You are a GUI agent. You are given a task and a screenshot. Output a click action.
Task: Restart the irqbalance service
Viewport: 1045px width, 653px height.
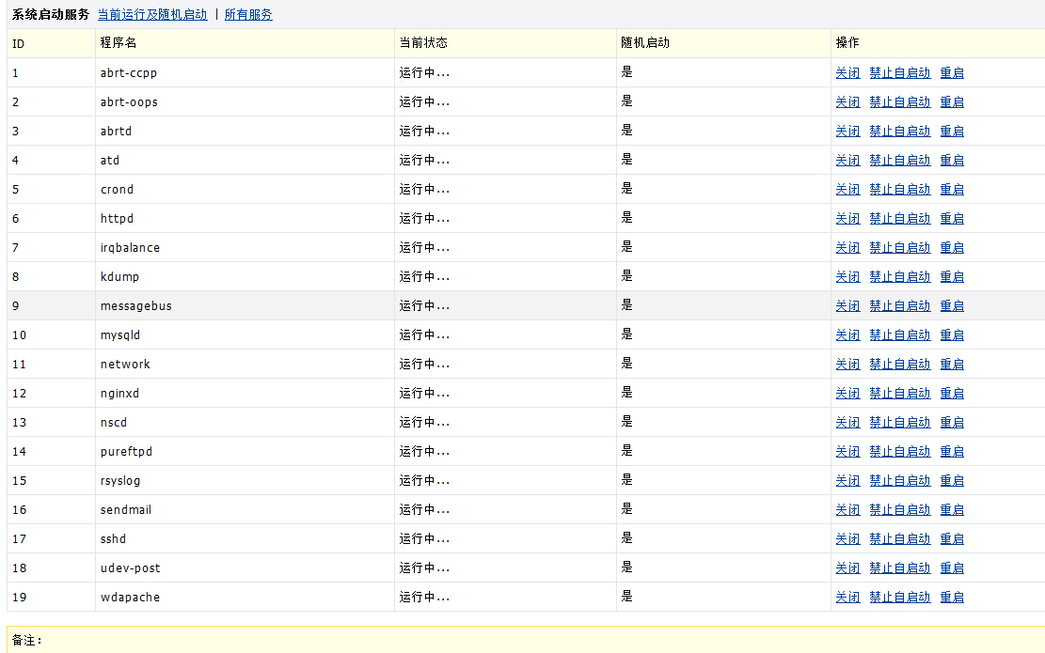pyautogui.click(x=952, y=248)
